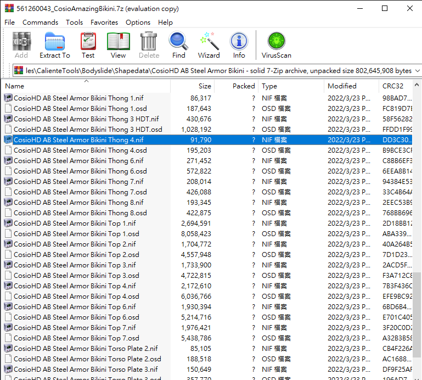Sort files by Packed column header
Image resolution: width=422 pixels, height=380 pixels.
click(237, 86)
